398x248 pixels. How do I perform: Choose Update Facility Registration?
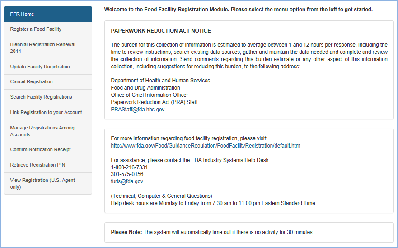point(40,67)
